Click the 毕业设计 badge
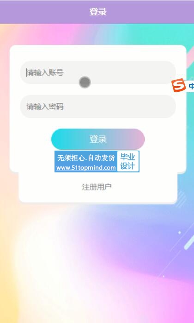 coord(127,161)
